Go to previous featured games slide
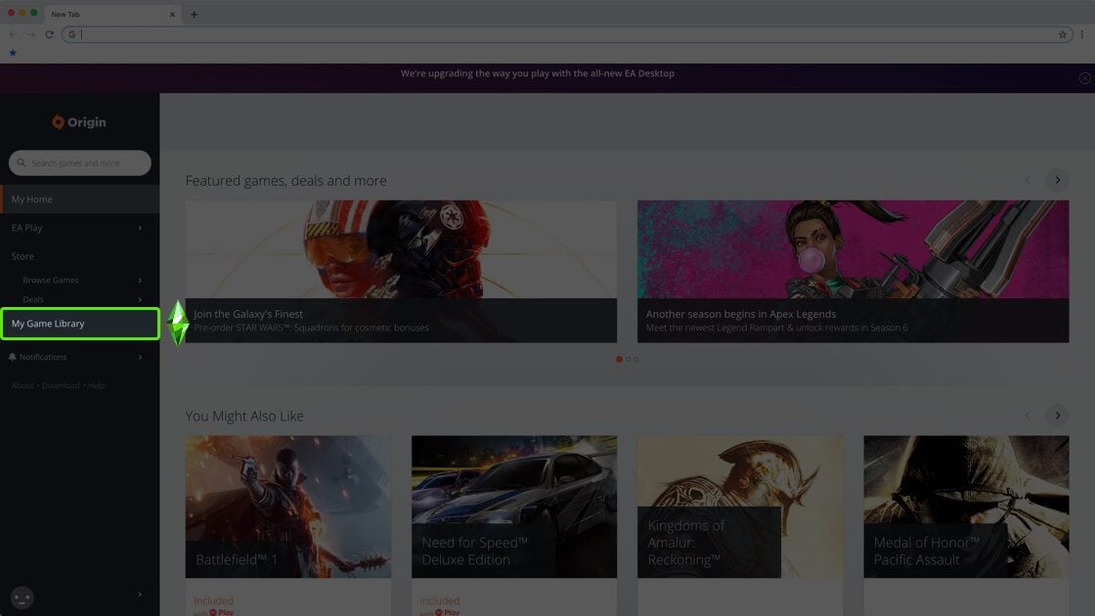Screen dimensions: 1095x616 1028,180
